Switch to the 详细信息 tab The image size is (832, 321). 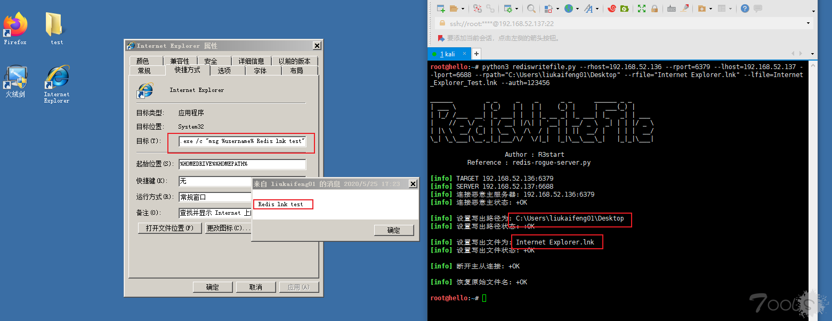[252, 61]
